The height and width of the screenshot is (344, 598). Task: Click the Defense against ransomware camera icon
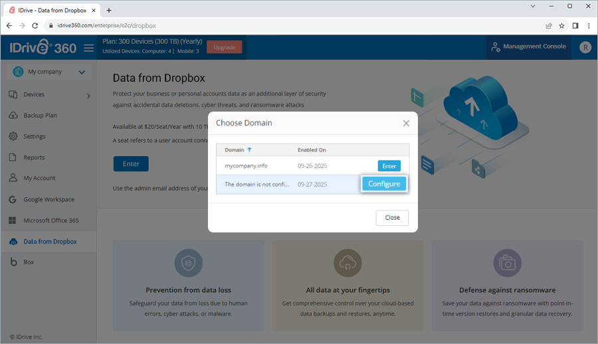click(507, 263)
